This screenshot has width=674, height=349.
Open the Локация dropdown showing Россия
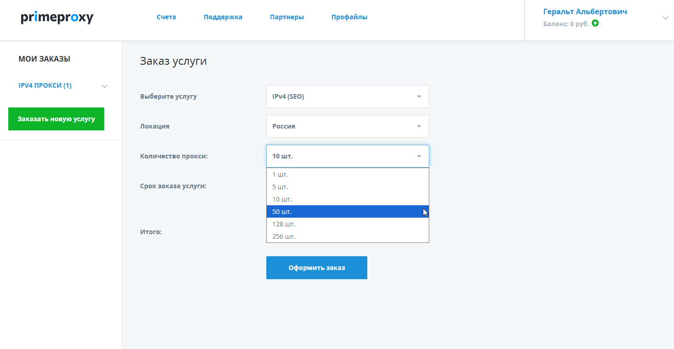click(x=348, y=126)
